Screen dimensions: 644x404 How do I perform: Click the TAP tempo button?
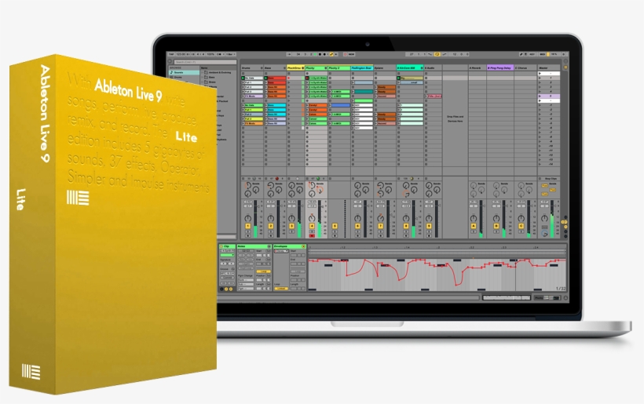171,55
